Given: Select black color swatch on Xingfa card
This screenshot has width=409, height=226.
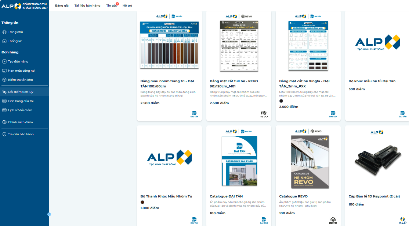Looking at the screenshot, I should click(x=281, y=101).
